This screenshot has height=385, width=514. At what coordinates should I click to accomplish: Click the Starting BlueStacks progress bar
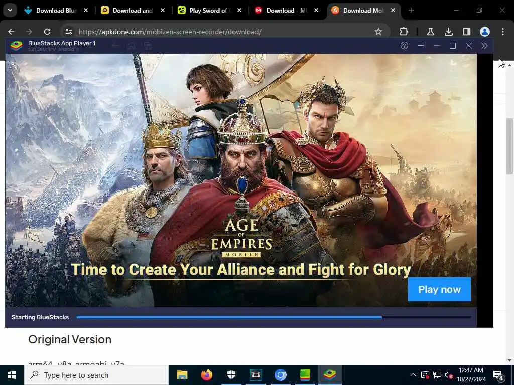274,317
